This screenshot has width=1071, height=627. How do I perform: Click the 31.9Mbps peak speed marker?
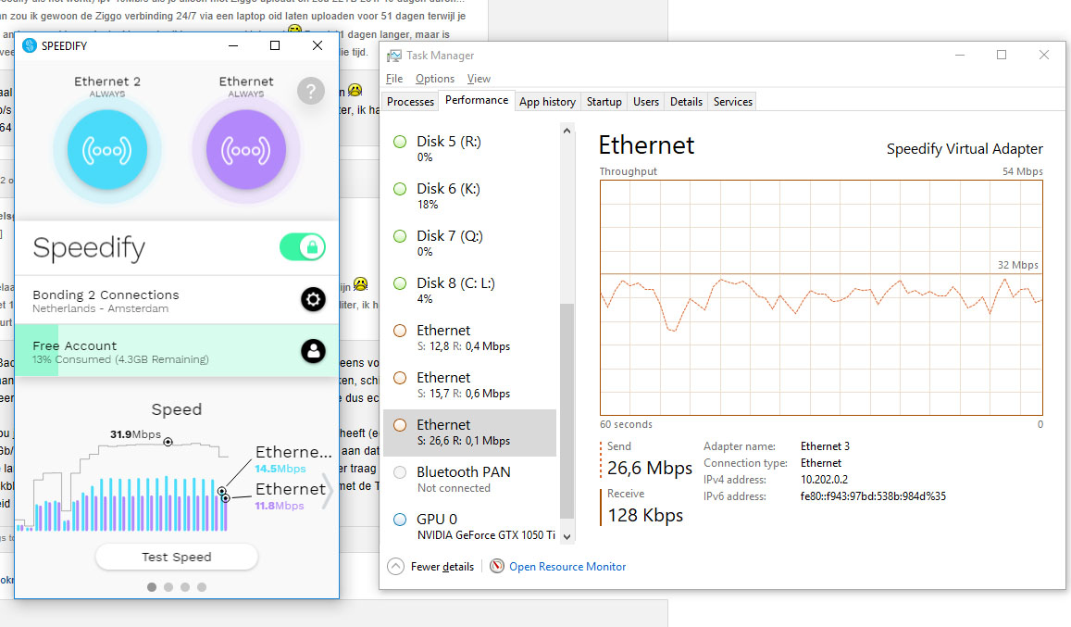(168, 442)
